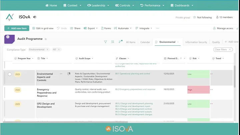Remove the Environmental filter chip
Screen dimensions: 240x135
click(47, 49)
